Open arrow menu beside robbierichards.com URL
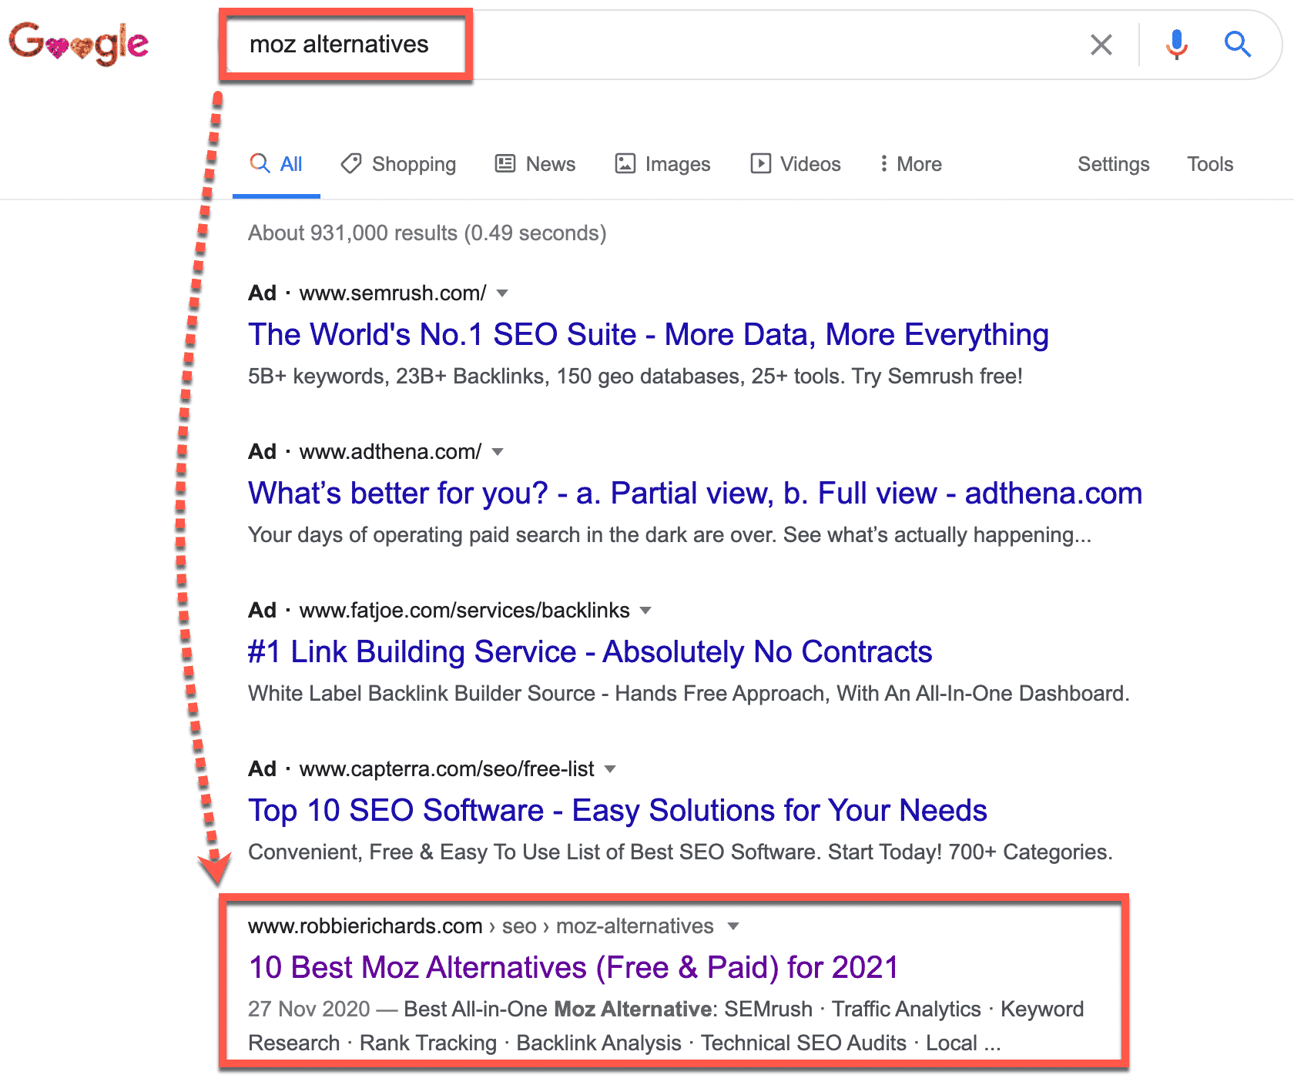Screen dimensions: 1294x1078 point(733,926)
